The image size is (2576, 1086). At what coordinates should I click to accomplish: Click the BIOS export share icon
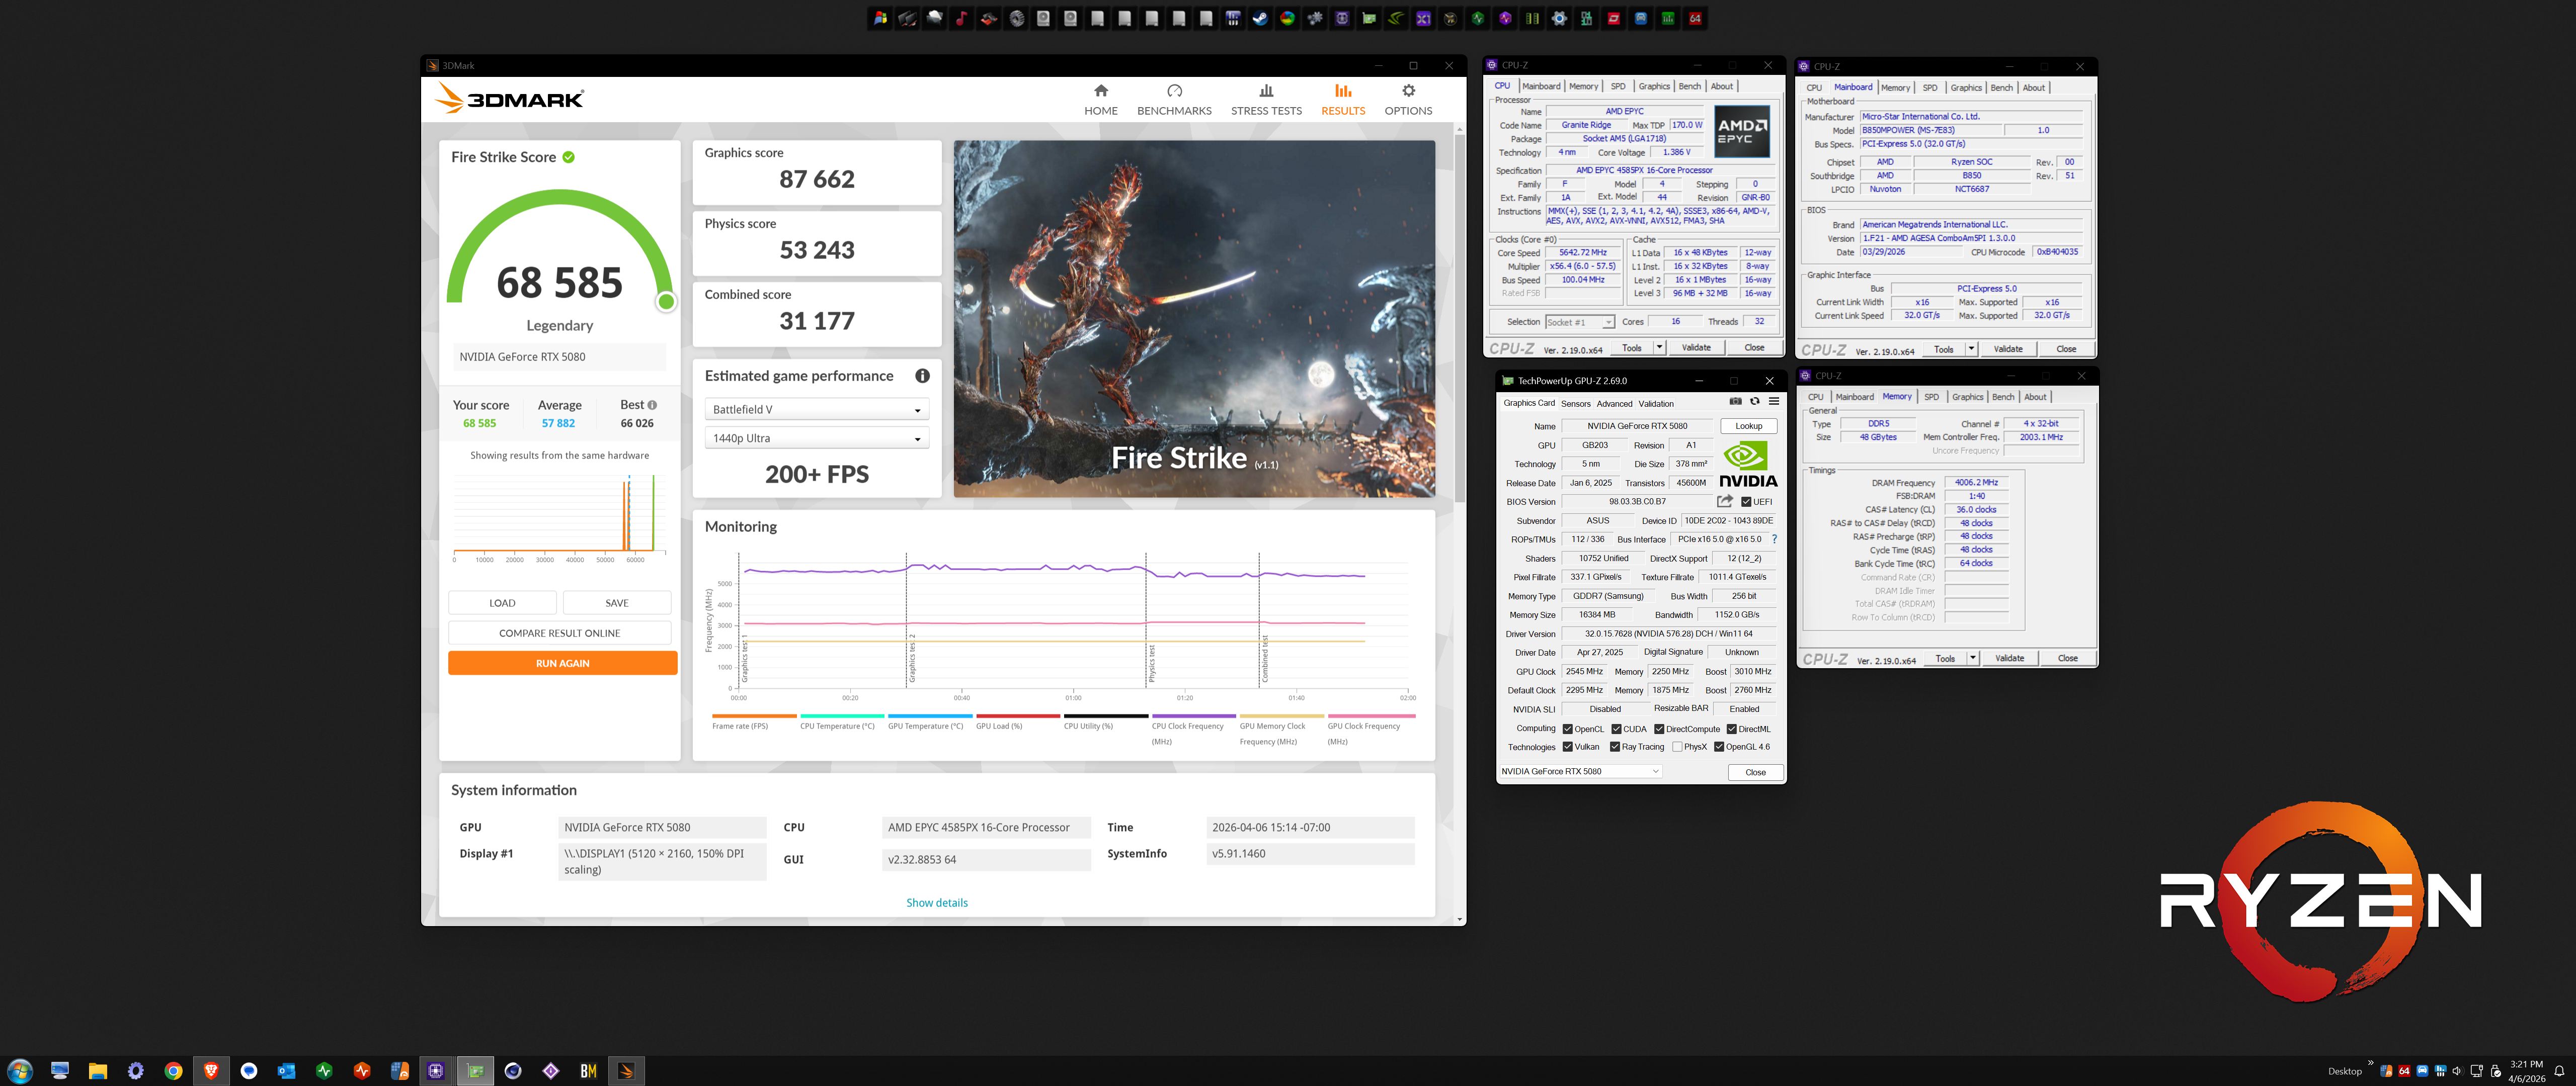[x=1724, y=502]
